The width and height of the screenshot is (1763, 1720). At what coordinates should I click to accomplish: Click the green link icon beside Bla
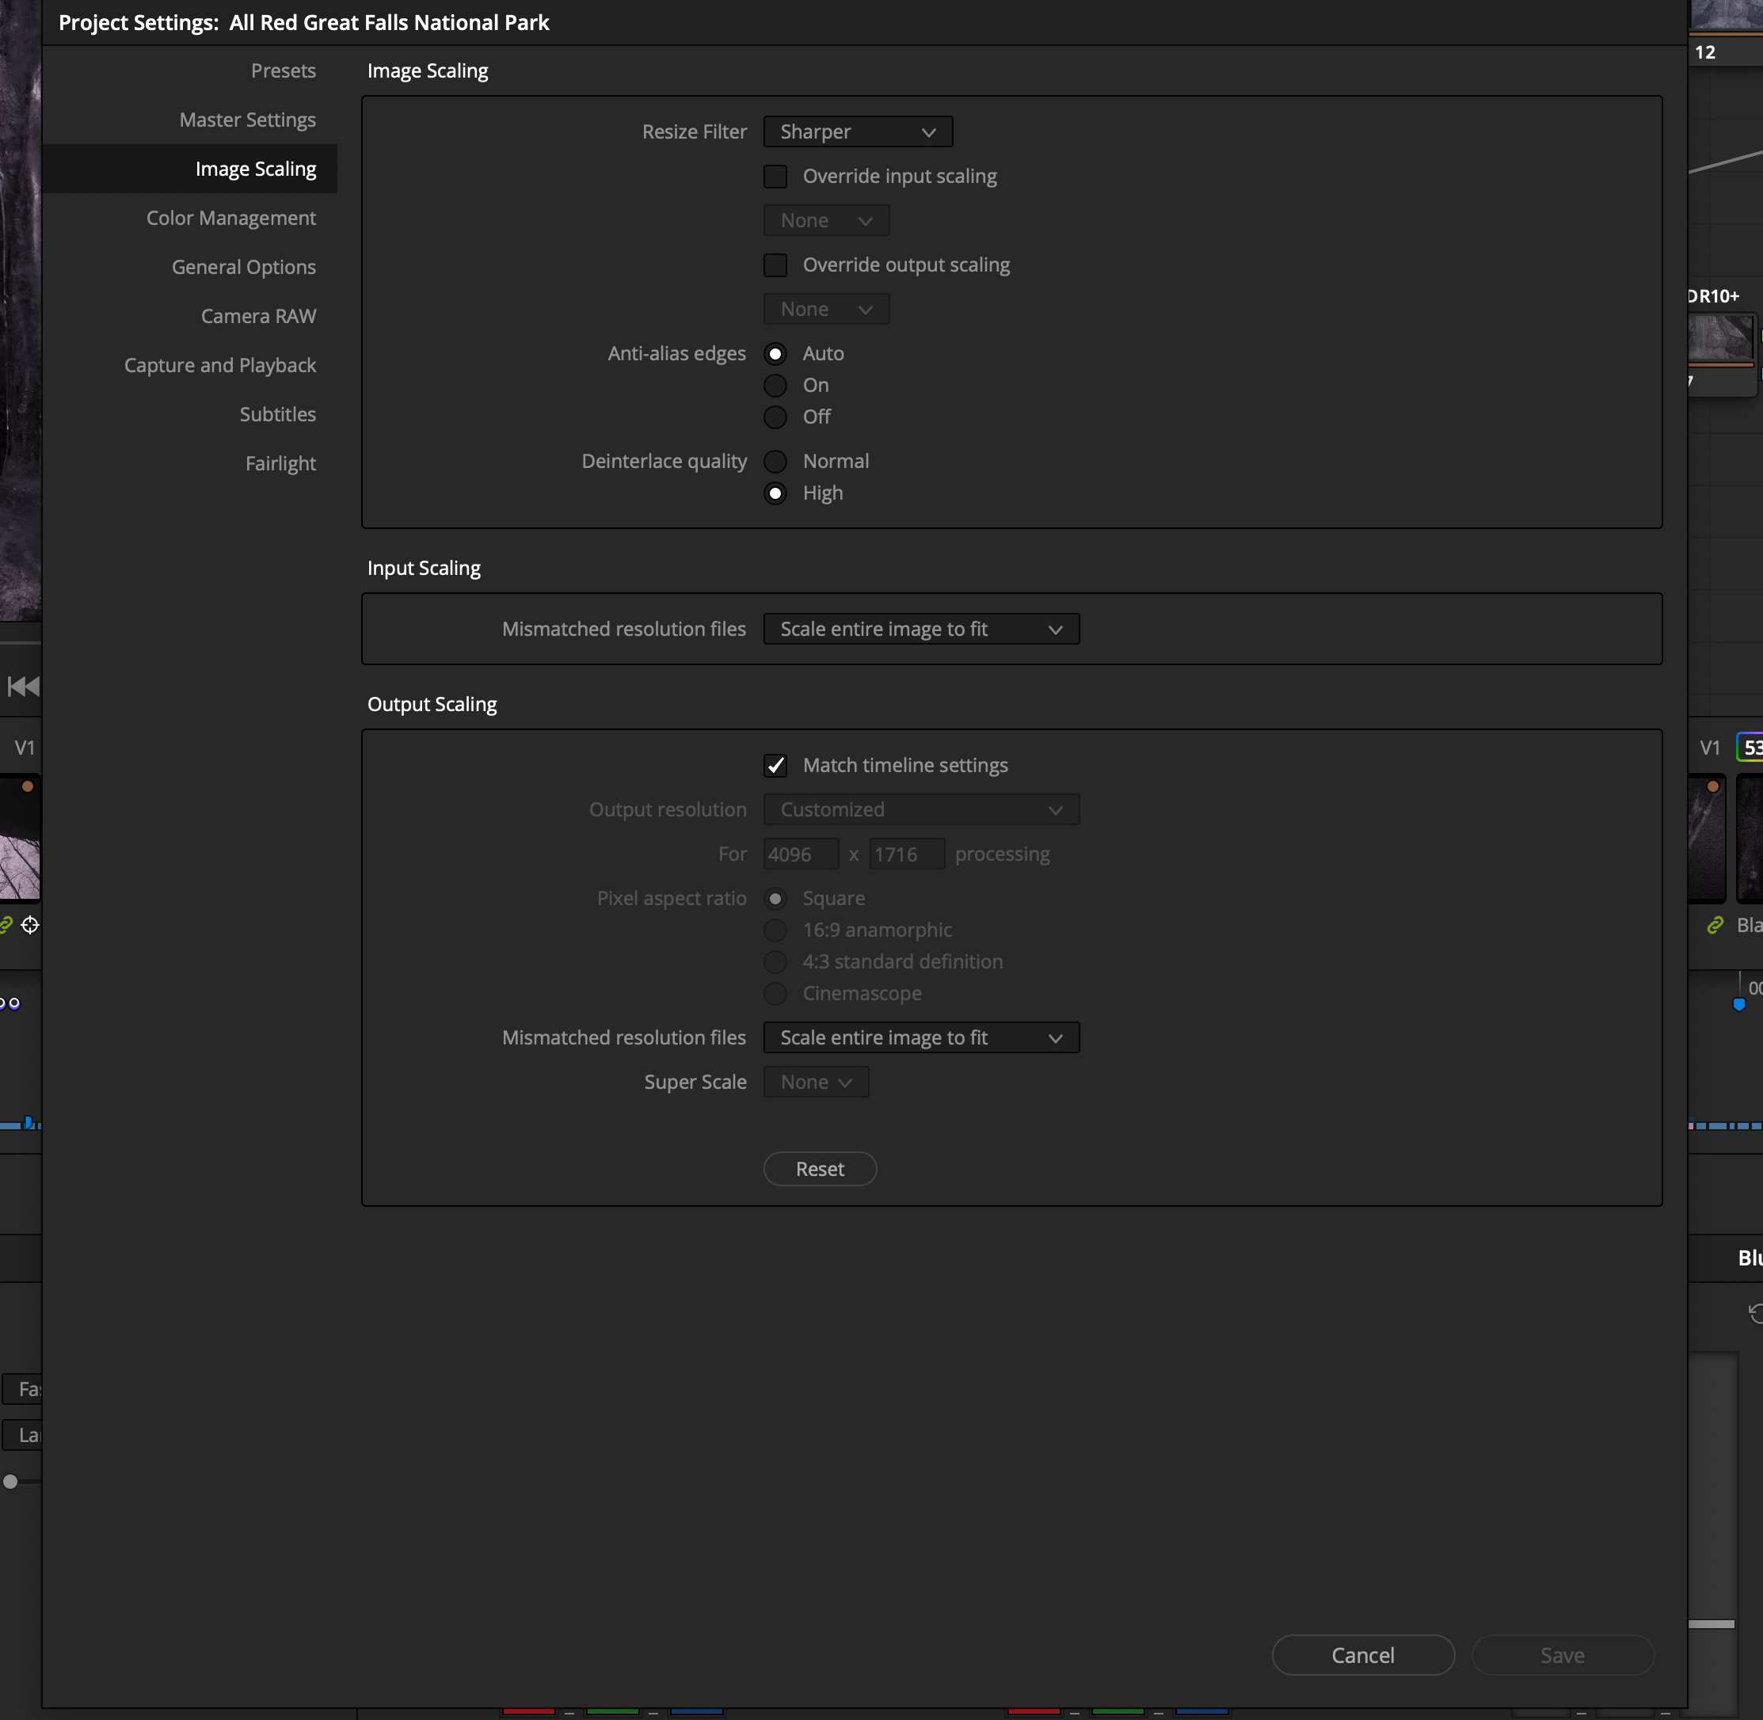1715,925
